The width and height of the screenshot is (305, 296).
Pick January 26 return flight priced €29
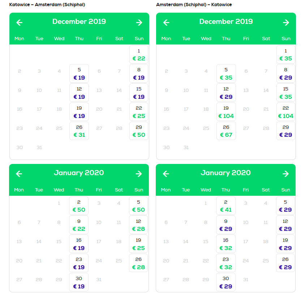click(x=285, y=263)
